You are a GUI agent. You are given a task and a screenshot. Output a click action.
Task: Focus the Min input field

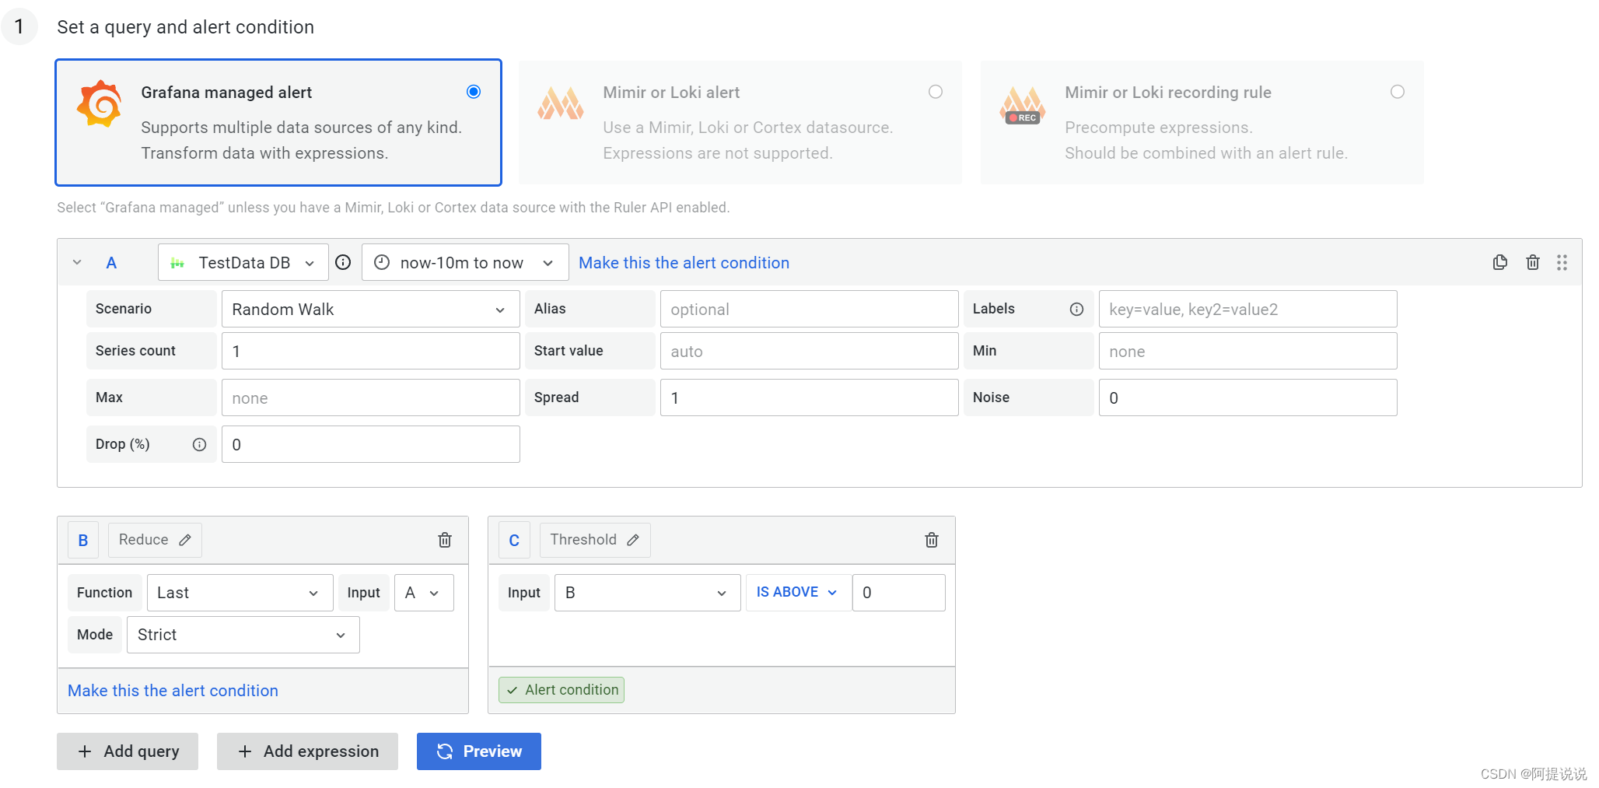tap(1247, 351)
